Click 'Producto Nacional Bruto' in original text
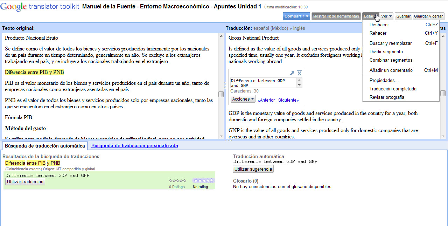 pos(31,38)
